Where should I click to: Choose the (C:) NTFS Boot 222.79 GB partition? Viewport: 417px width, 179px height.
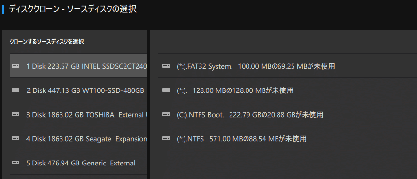pos(287,114)
